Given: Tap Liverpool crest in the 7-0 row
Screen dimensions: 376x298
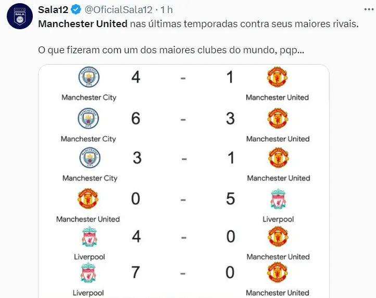Looking at the screenshot, I should click(x=88, y=273).
